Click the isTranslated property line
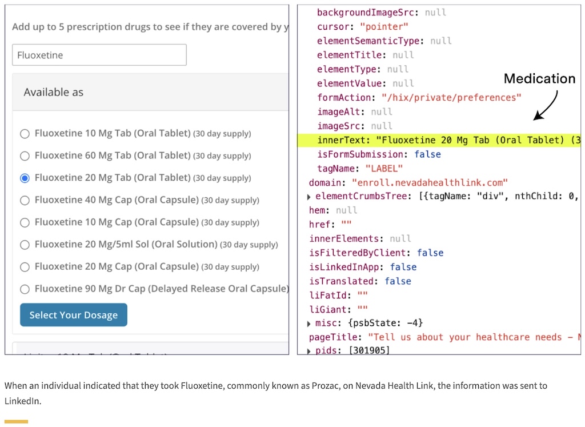Screen dimensions: 585x427 pos(360,281)
